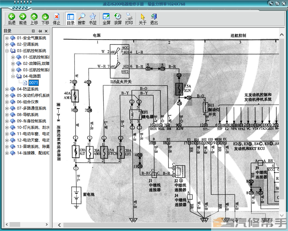This screenshot has width=288, height=231.
Task: Click the 01-巡航控制系统 sub-item
Action: 36,57
